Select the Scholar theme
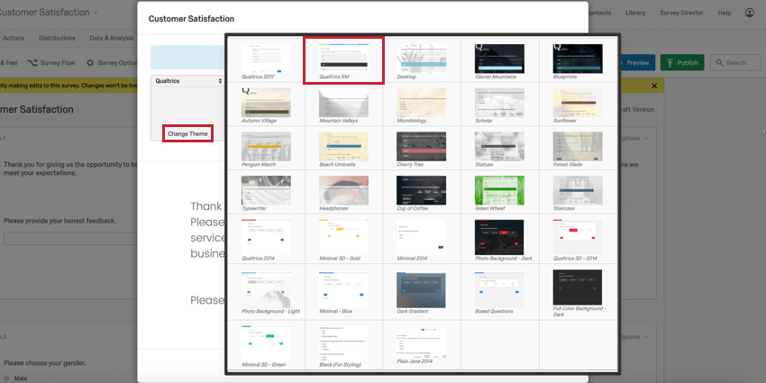The image size is (766, 383). click(x=500, y=105)
